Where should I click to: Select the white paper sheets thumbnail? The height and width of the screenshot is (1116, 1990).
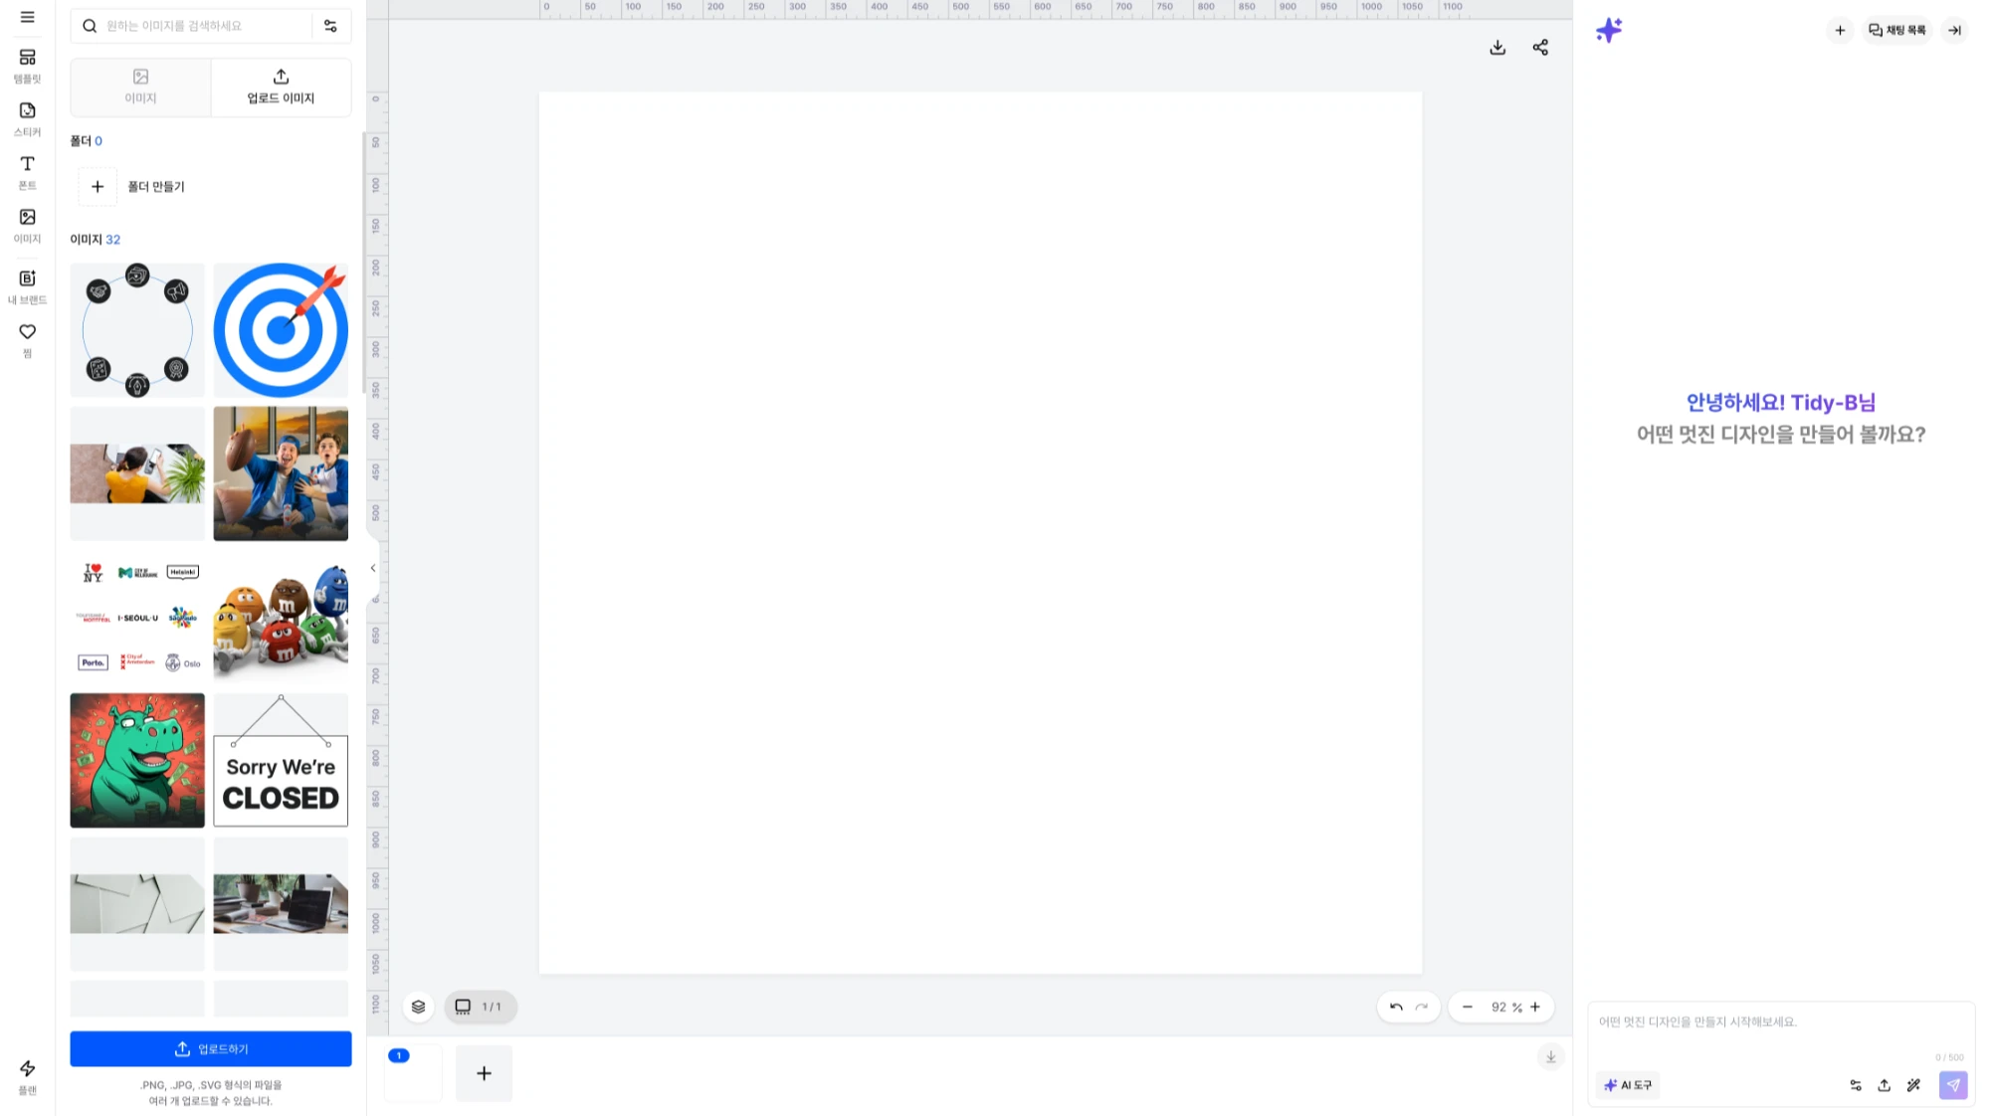tap(137, 903)
